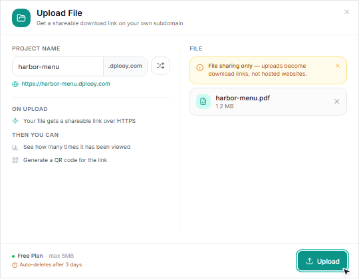The image size is (359, 279).
Task: Click the Auto-deletes after 3 days warning
Action: (51, 264)
